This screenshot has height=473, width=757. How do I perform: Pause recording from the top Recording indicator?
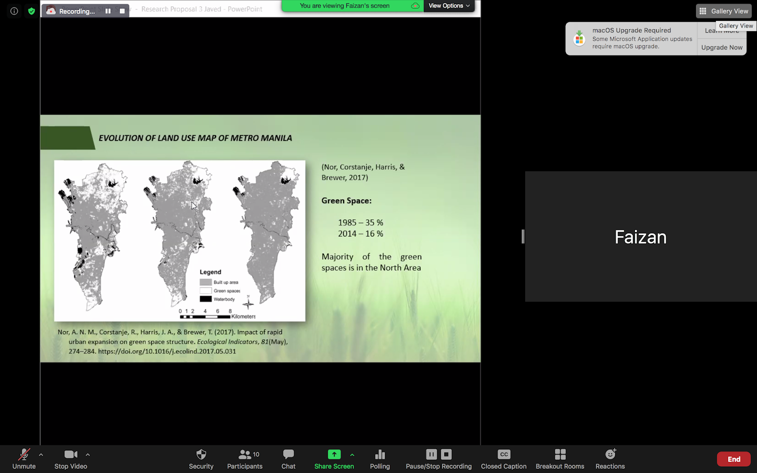108,11
